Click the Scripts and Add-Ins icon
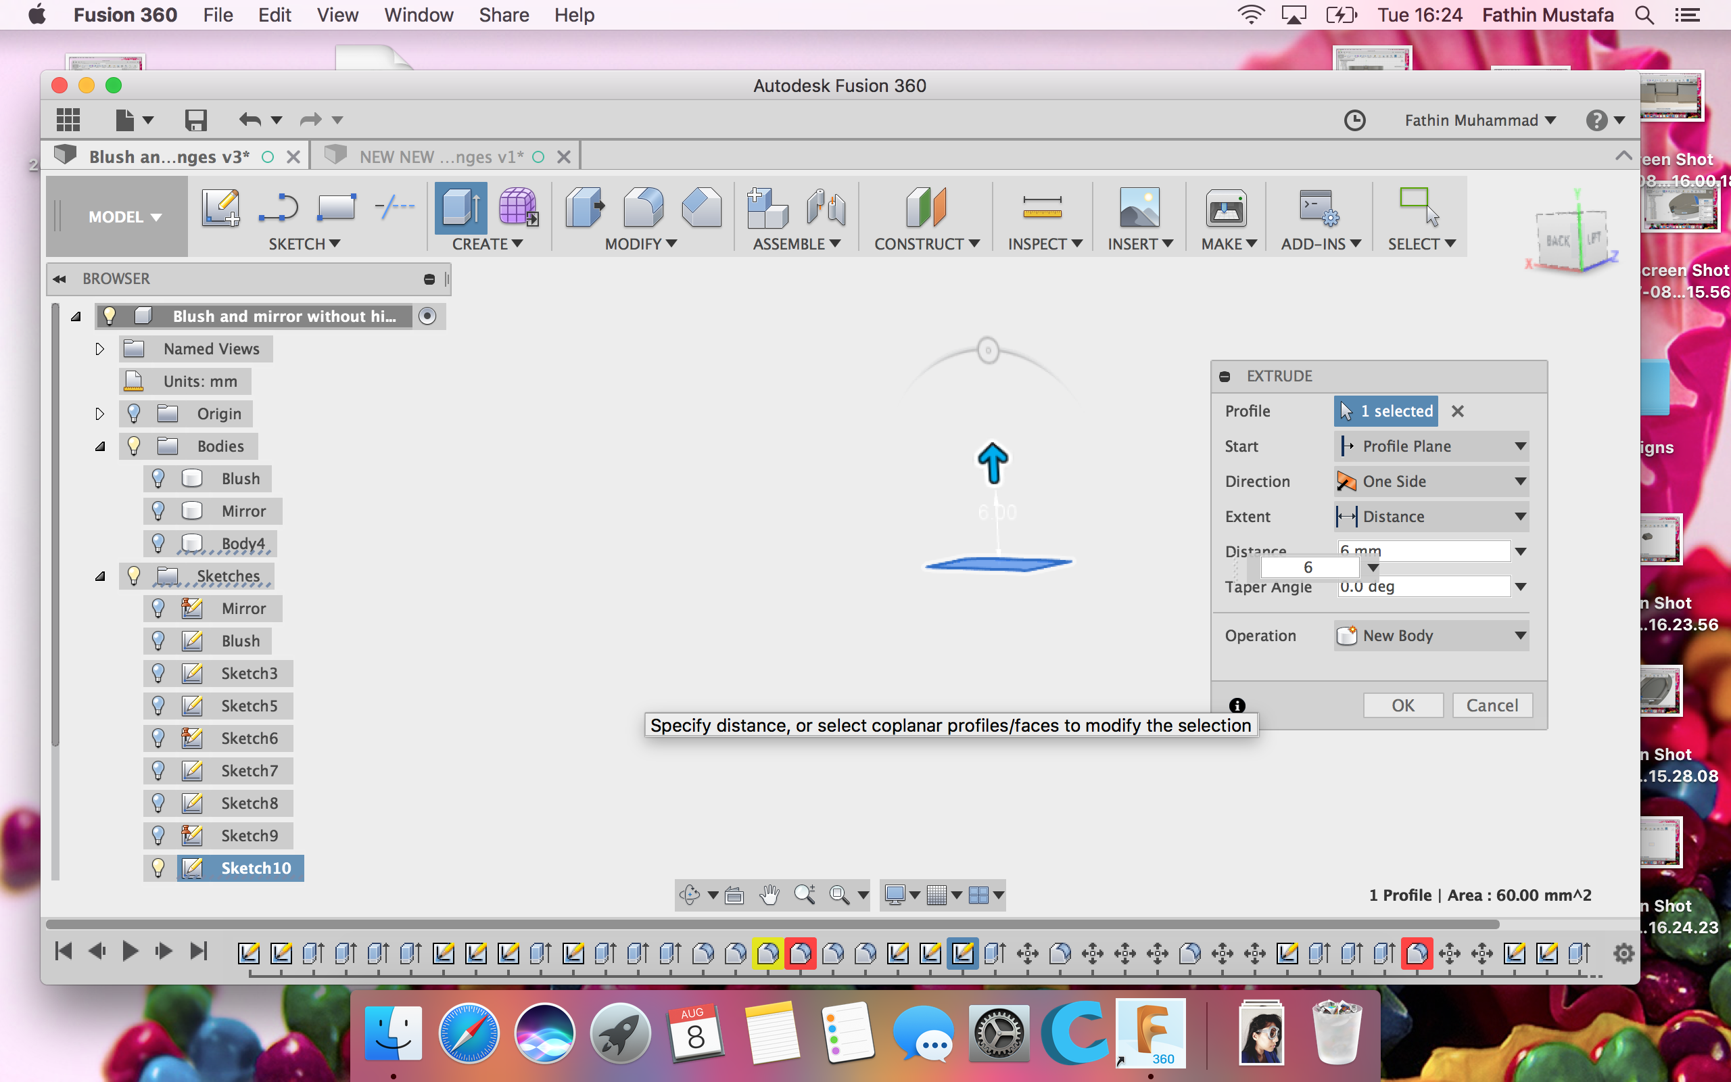This screenshot has width=1731, height=1082. click(x=1319, y=208)
